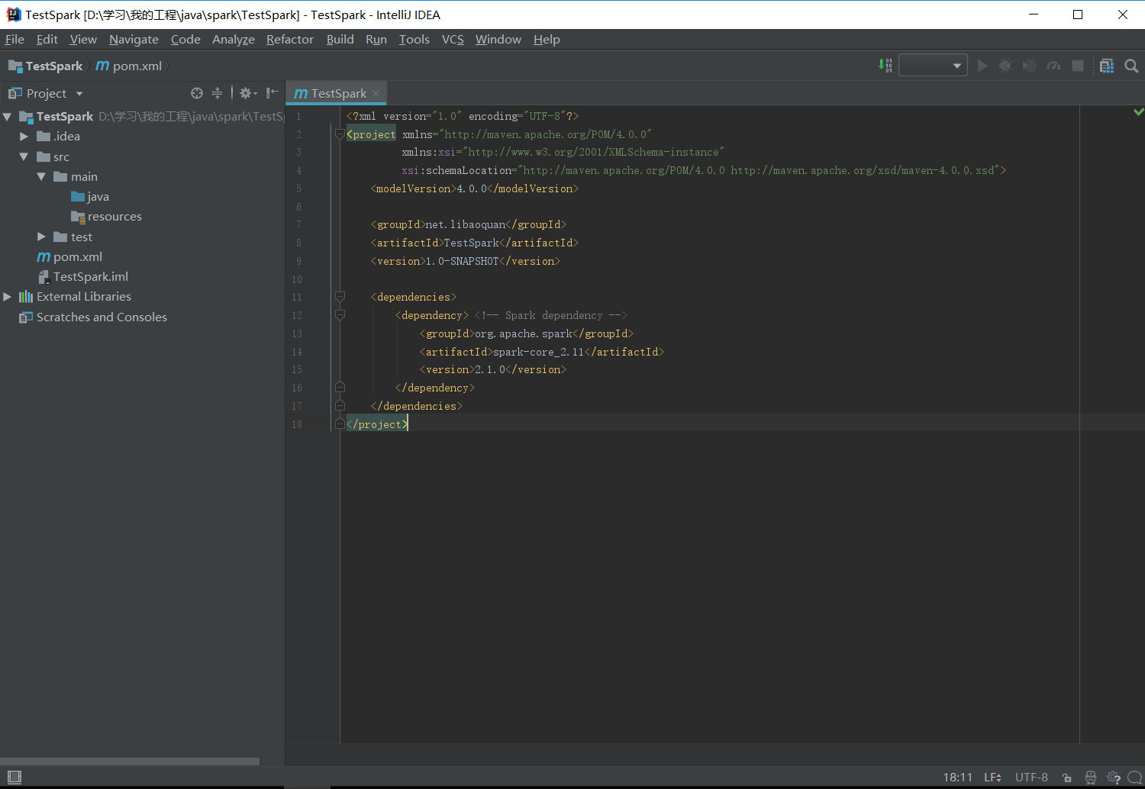Click on net.libaoquan groupId text
Screen dimensions: 1145x789
466,224
